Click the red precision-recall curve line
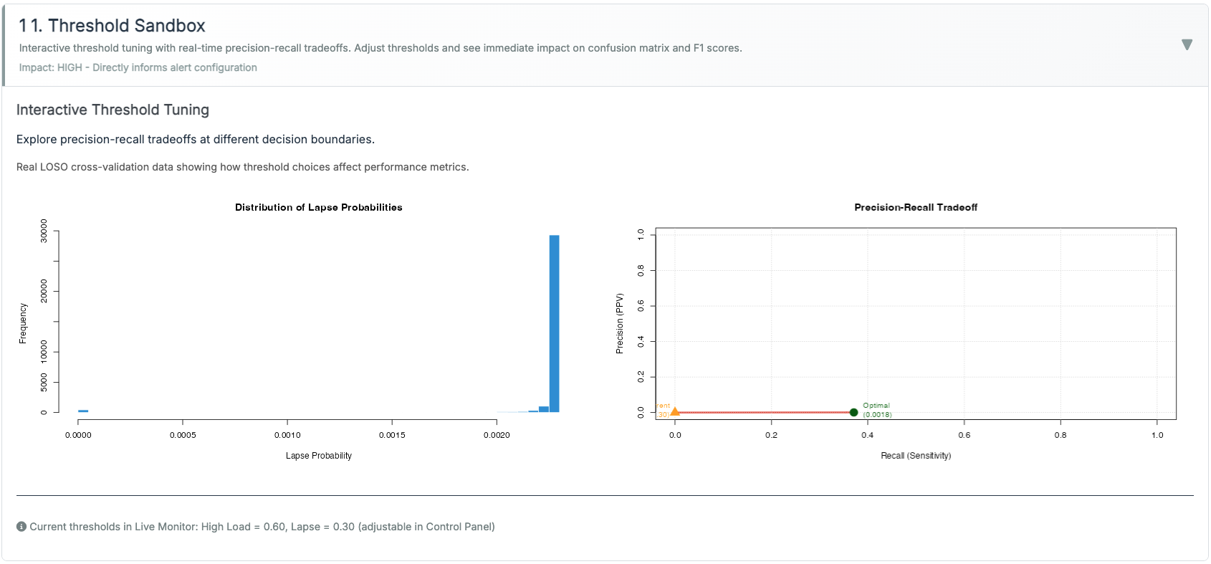This screenshot has width=1211, height=564. [x=763, y=412]
